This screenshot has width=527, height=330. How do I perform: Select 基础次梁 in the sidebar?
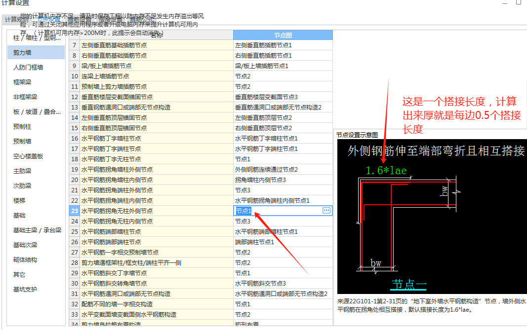pyautogui.click(x=36, y=245)
